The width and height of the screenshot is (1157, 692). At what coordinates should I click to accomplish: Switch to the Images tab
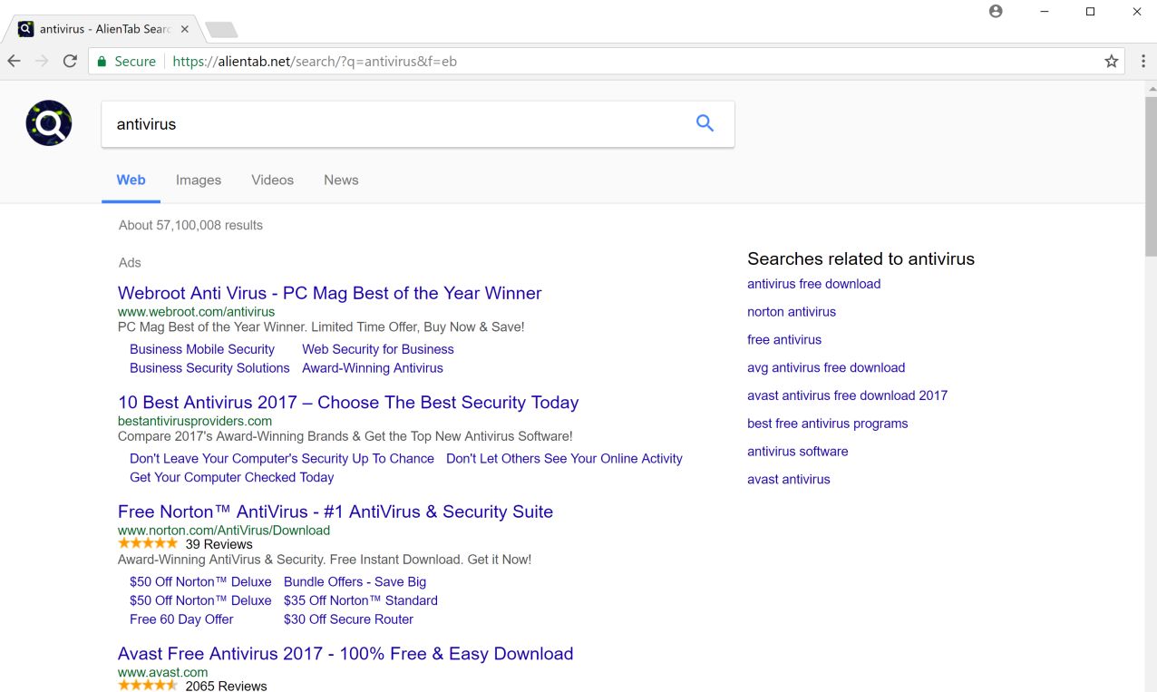click(x=198, y=180)
